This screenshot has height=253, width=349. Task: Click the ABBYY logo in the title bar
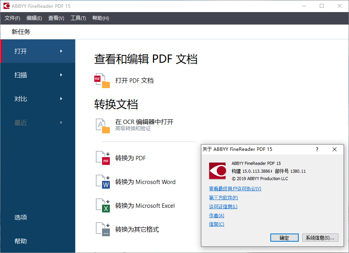7,6
